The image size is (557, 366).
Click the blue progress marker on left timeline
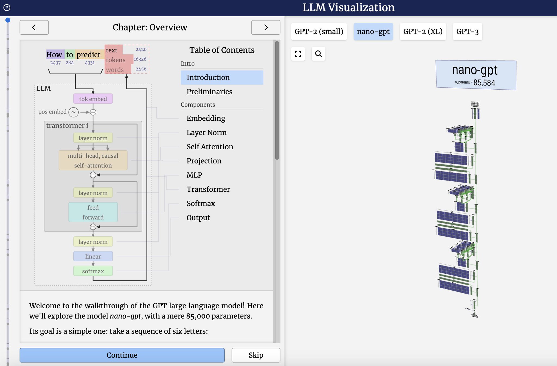click(8, 20)
